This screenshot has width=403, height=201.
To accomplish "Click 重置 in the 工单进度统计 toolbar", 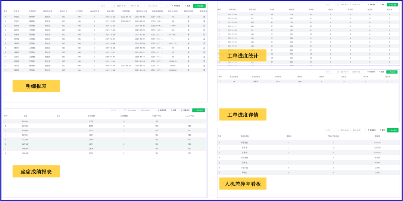I will tap(382, 4).
